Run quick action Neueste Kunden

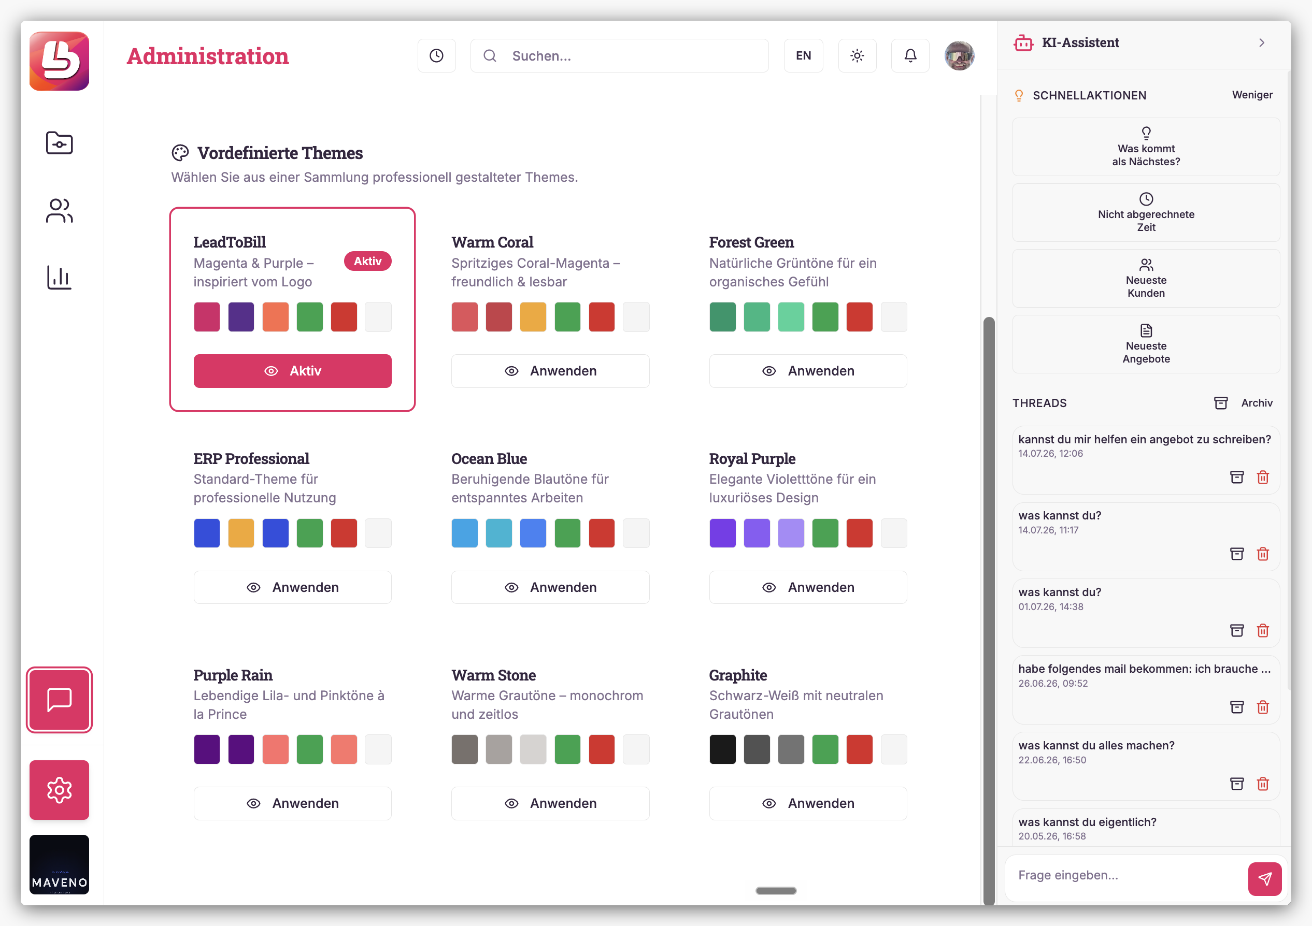click(1146, 278)
